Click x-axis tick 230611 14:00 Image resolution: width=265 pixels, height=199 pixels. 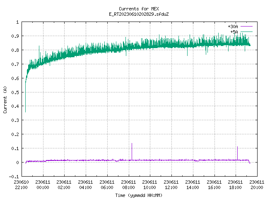tap(193, 184)
